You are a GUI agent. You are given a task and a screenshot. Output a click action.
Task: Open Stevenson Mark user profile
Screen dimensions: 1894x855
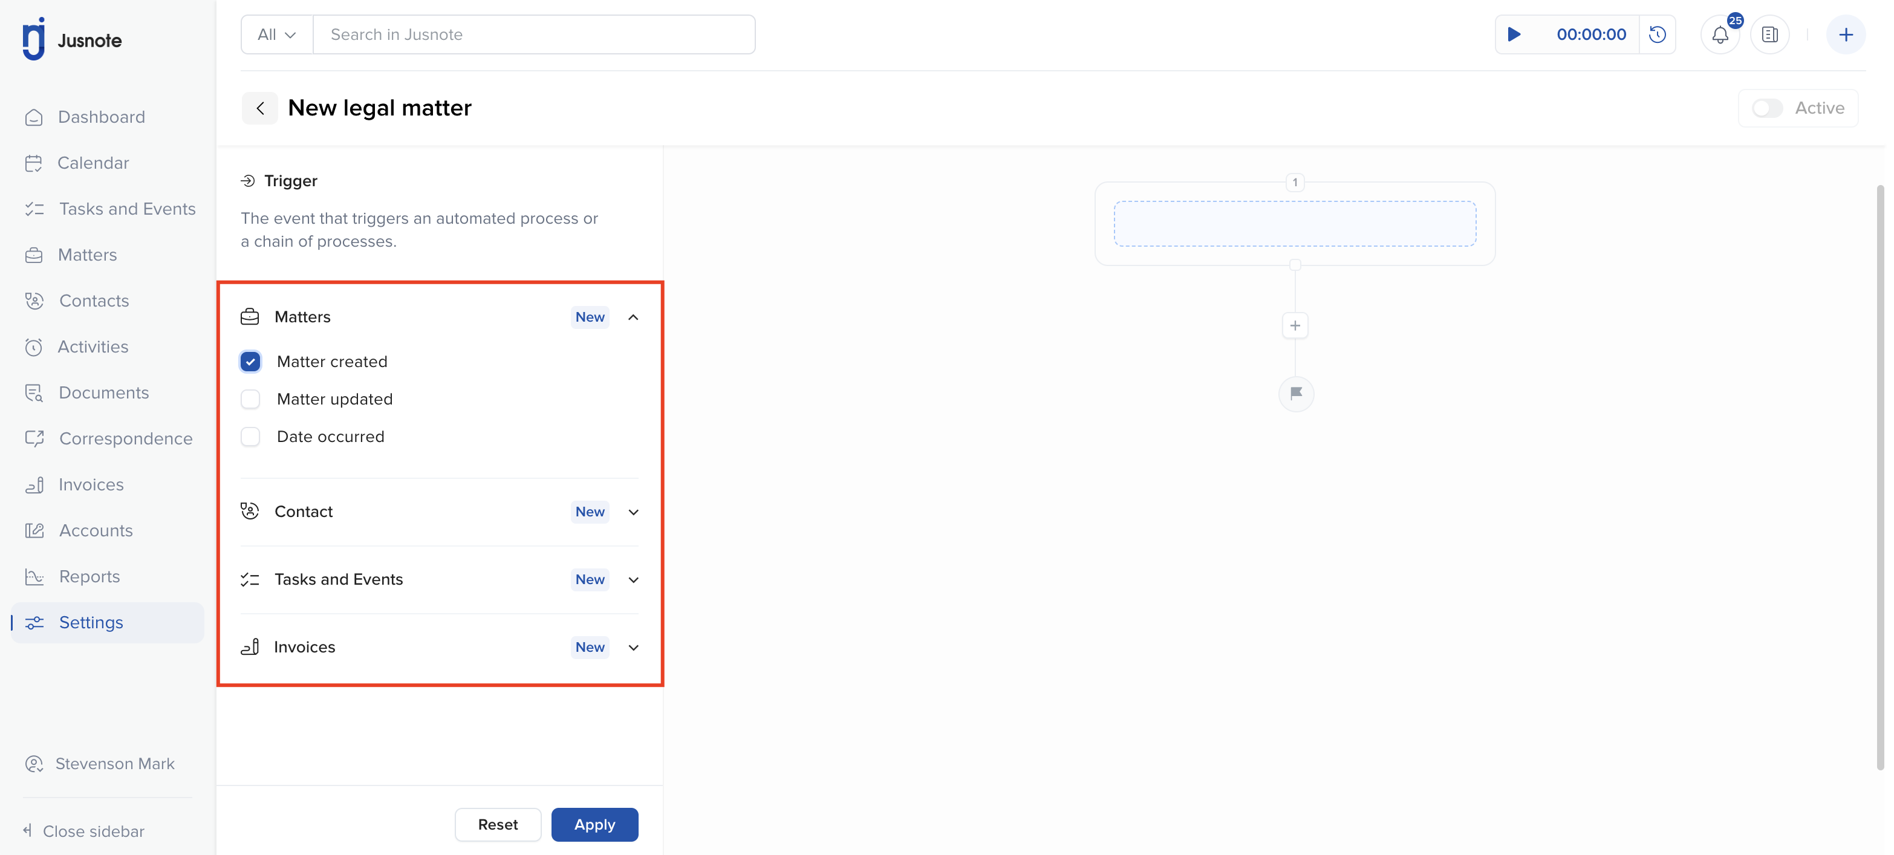[x=100, y=763]
